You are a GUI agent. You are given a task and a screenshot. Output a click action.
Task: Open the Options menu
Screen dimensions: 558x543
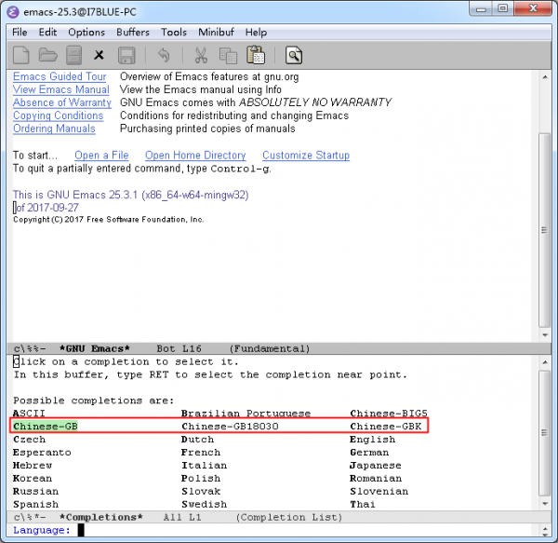pos(86,33)
